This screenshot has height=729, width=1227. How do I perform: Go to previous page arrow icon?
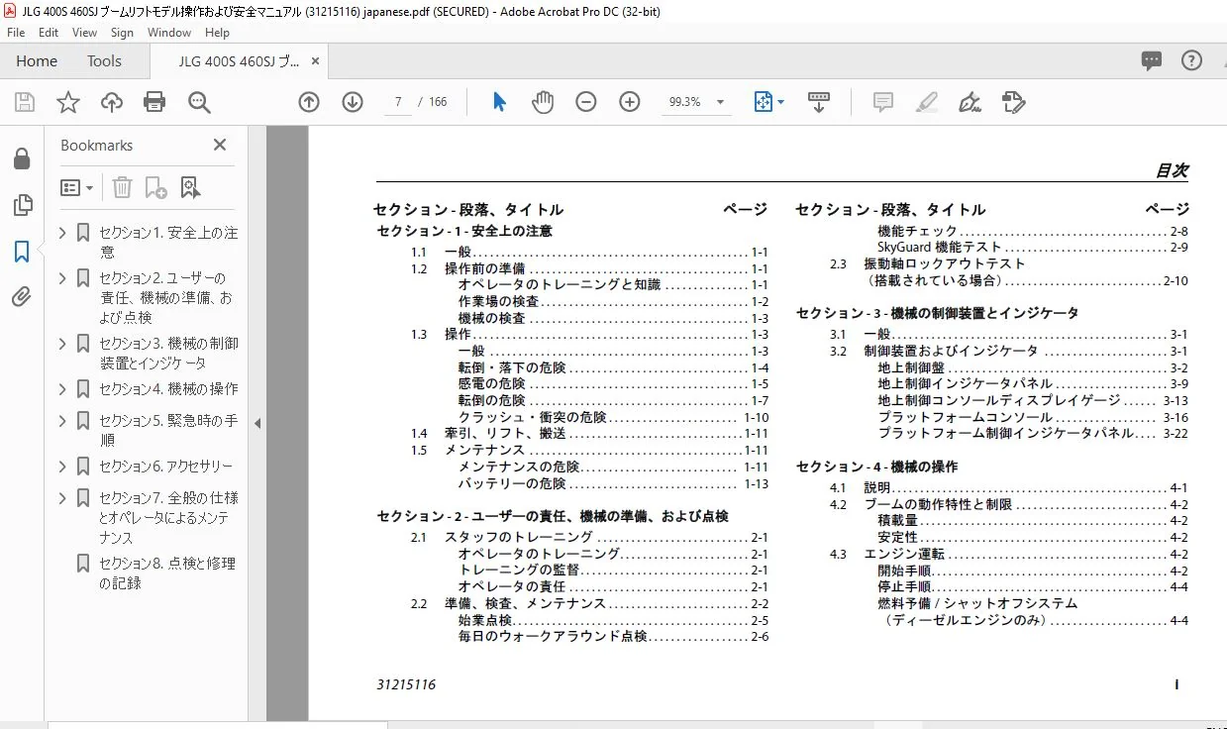[x=309, y=102]
